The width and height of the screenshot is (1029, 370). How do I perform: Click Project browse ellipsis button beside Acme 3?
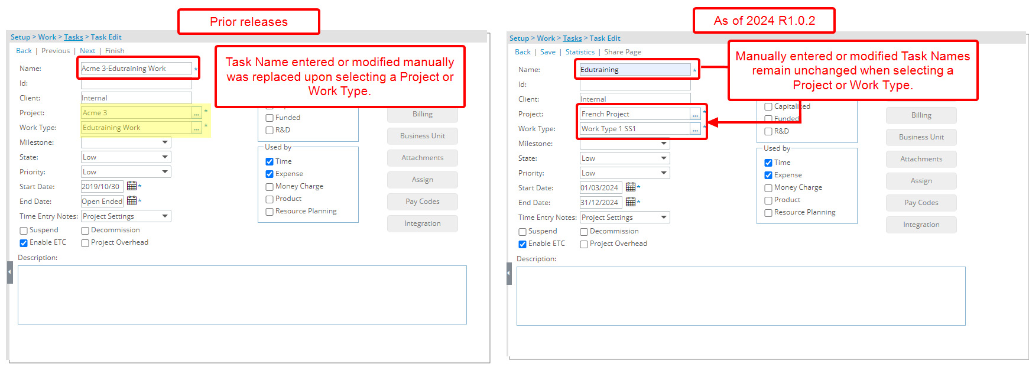pos(197,113)
